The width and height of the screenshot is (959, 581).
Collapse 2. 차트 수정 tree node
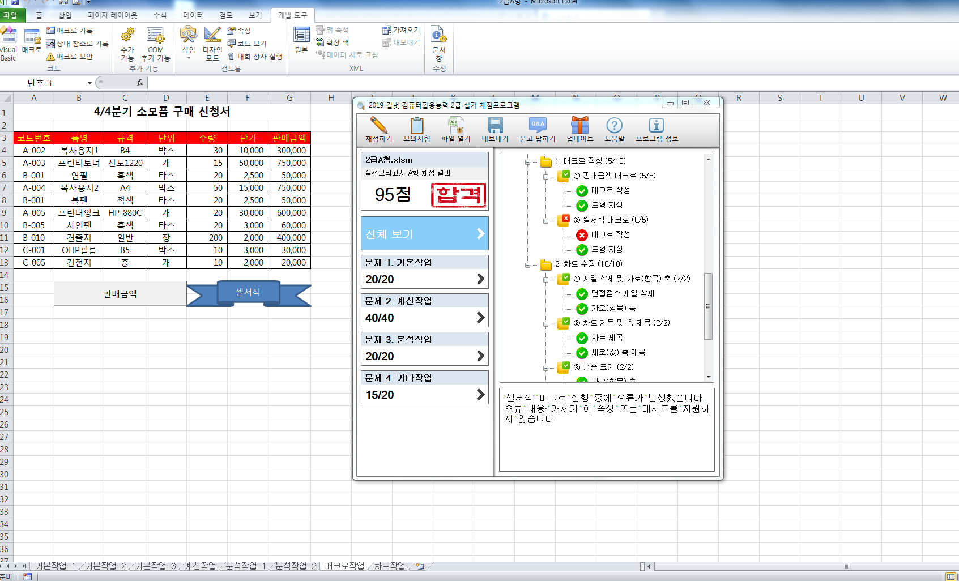coord(527,265)
